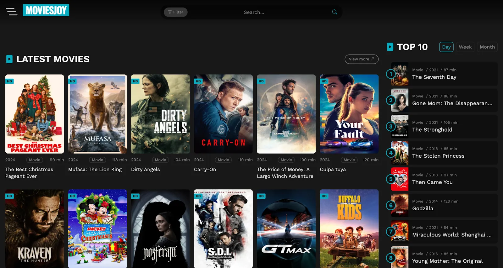Open the Kraven the Hunter poster
The height and width of the screenshot is (268, 503).
[35, 229]
